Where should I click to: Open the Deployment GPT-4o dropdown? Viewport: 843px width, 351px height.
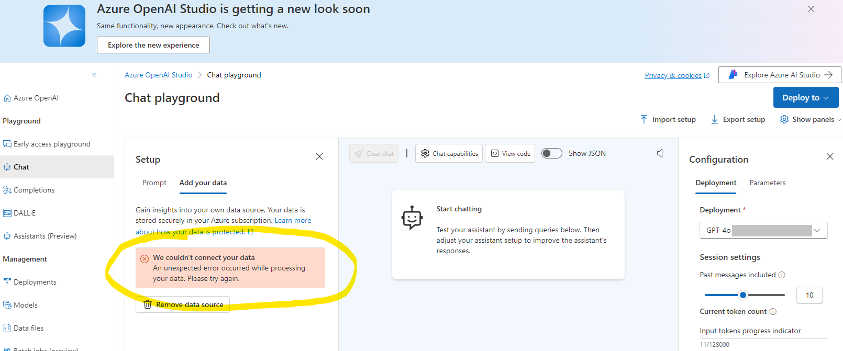pos(763,230)
